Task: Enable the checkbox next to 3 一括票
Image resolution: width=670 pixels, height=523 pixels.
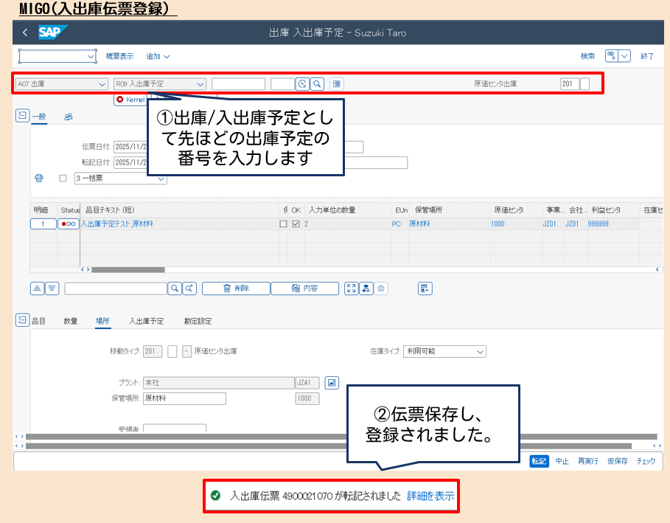Action: [x=63, y=179]
